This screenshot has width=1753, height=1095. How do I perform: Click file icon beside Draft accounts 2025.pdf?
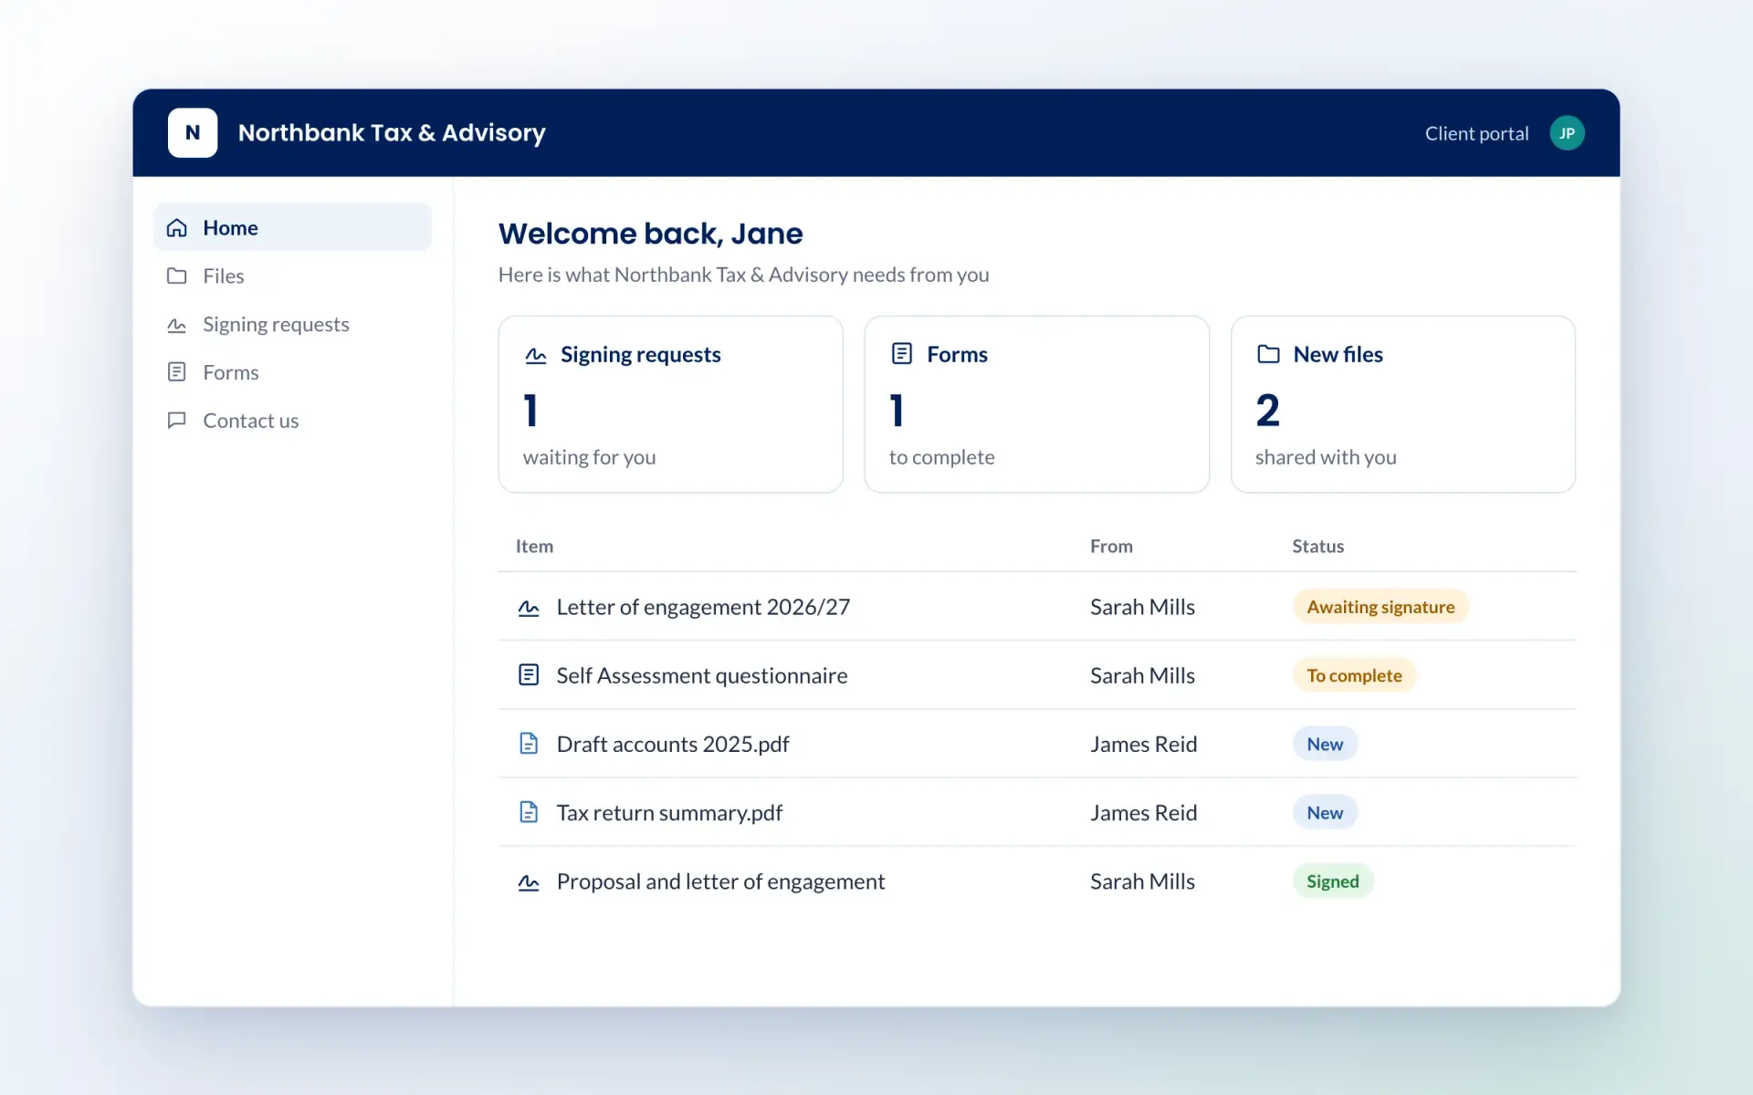coord(529,744)
